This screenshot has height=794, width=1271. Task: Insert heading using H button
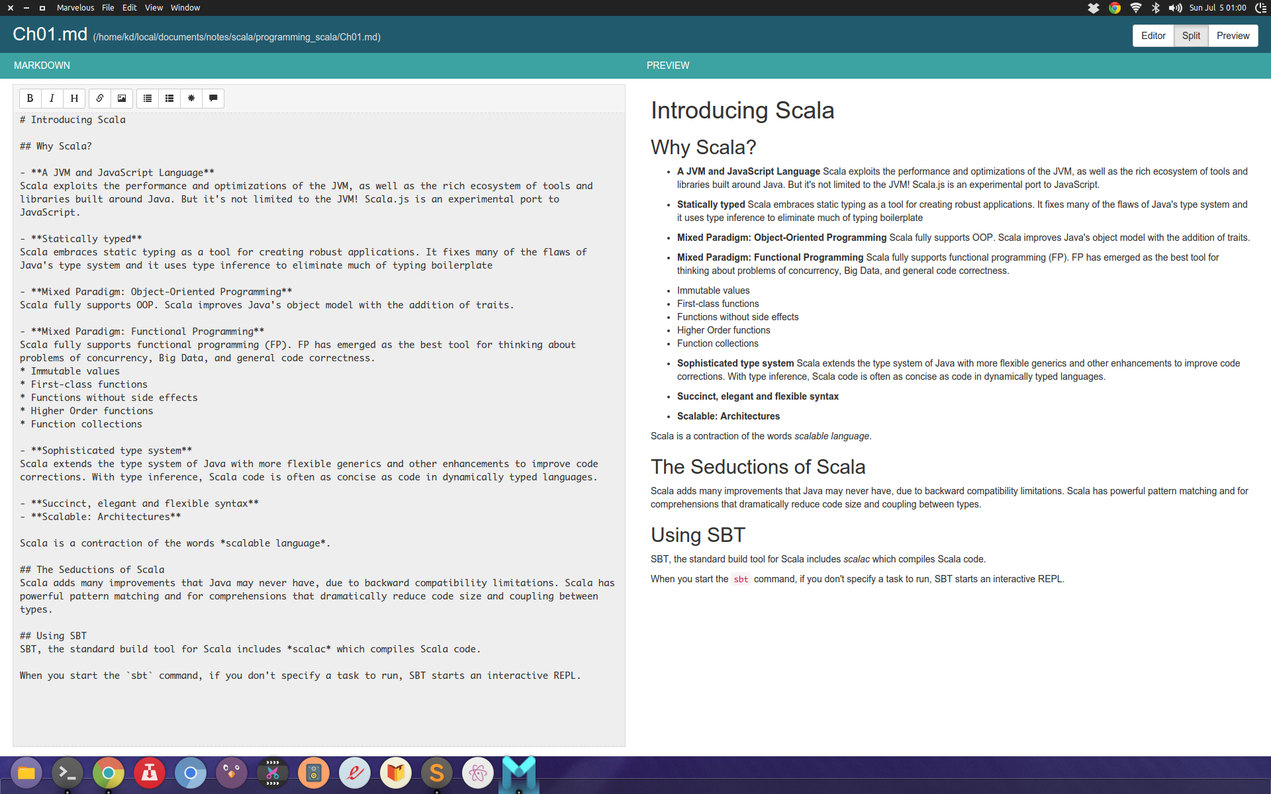coord(74,99)
